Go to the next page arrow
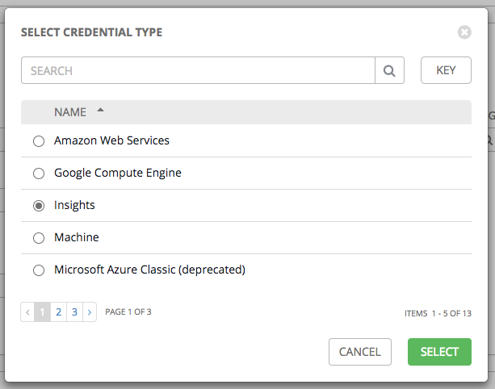The image size is (495, 389). (x=90, y=312)
